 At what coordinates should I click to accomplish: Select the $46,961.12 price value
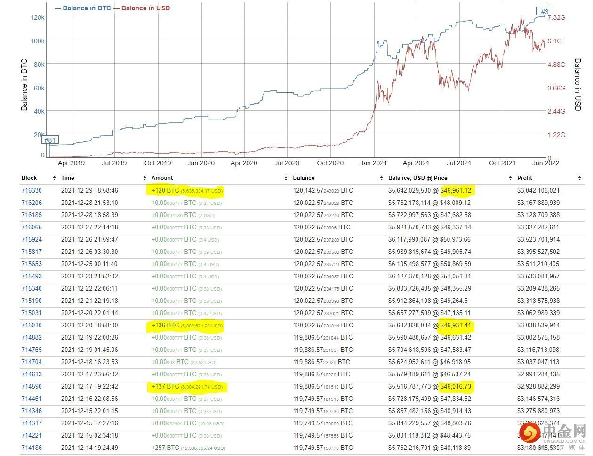tap(456, 191)
